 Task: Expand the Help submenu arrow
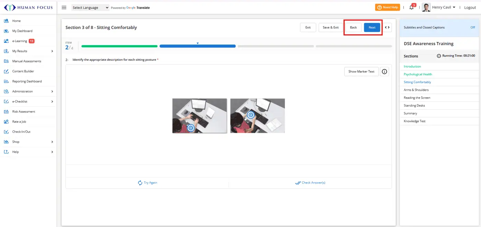[52, 152]
